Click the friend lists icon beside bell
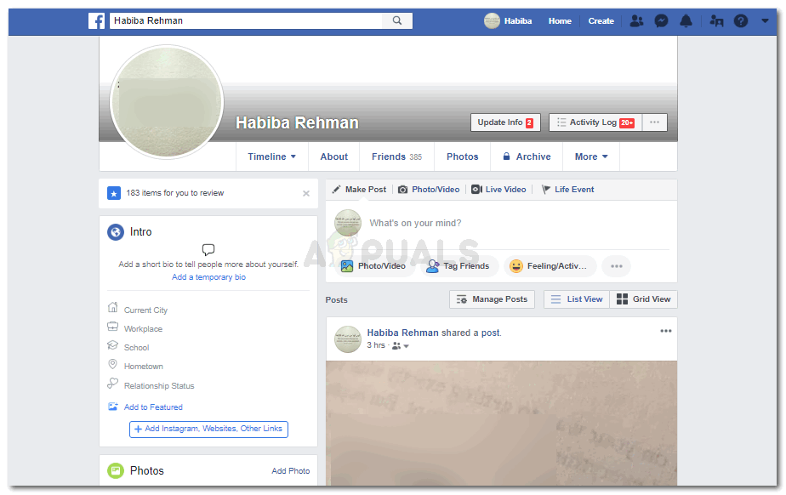This screenshot has height=495, width=786. (716, 21)
